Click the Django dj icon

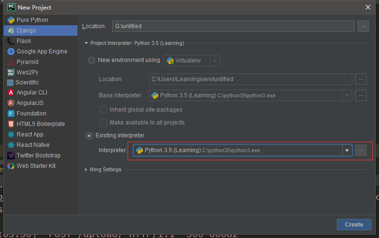[11, 31]
